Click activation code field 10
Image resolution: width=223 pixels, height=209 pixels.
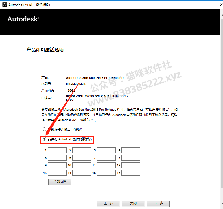(82, 165)
